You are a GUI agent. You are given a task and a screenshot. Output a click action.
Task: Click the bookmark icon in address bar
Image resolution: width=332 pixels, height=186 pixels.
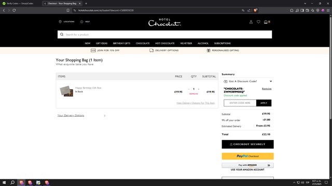pos(68,10)
